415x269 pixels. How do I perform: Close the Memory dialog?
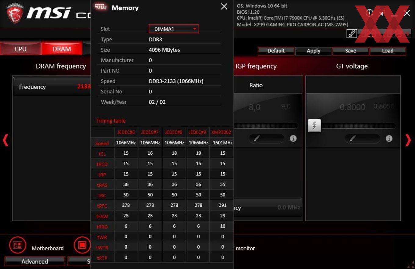(224, 6)
